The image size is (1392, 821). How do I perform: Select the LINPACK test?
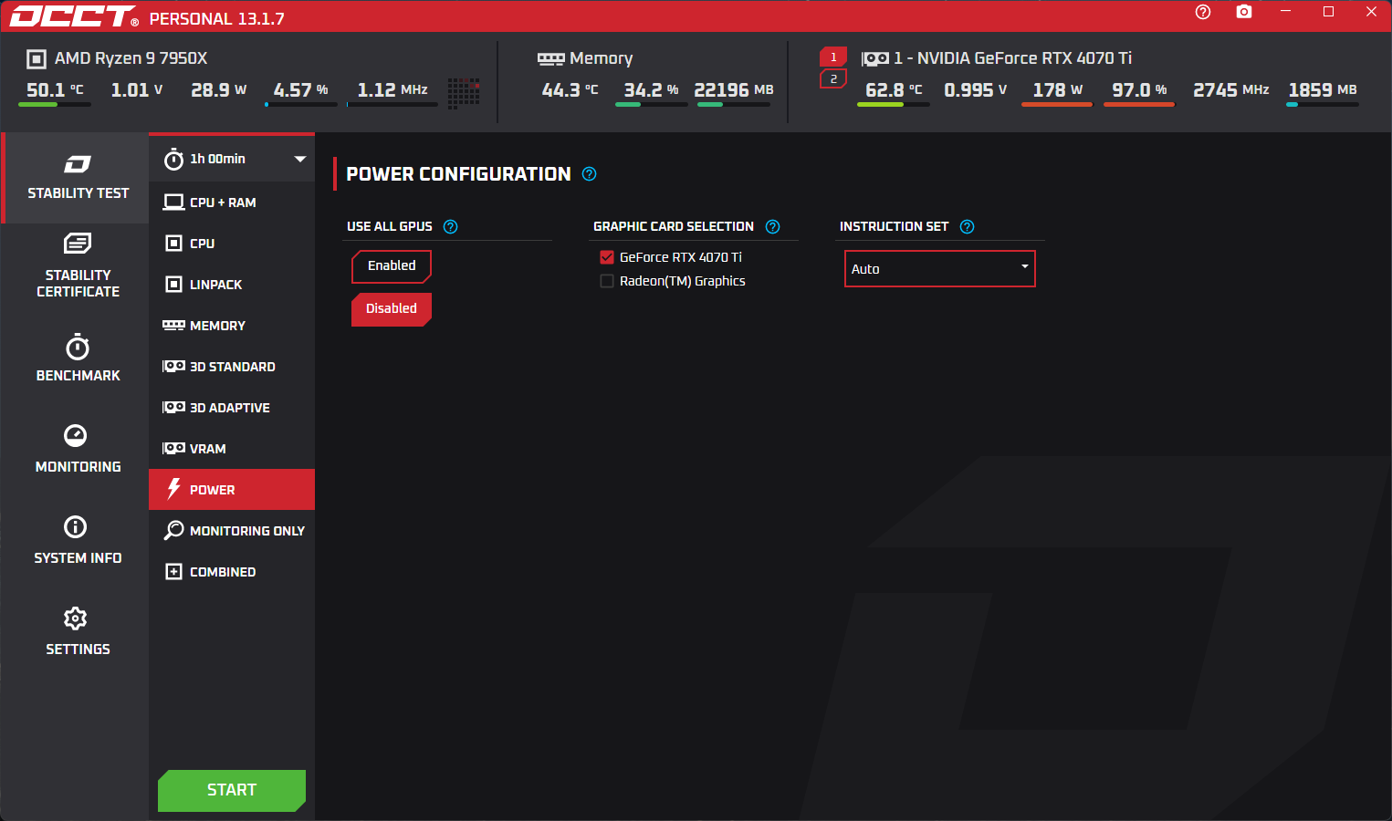tap(232, 285)
